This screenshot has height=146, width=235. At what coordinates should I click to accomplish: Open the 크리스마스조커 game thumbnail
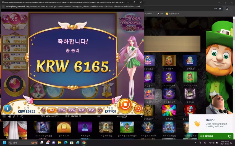point(190,77)
